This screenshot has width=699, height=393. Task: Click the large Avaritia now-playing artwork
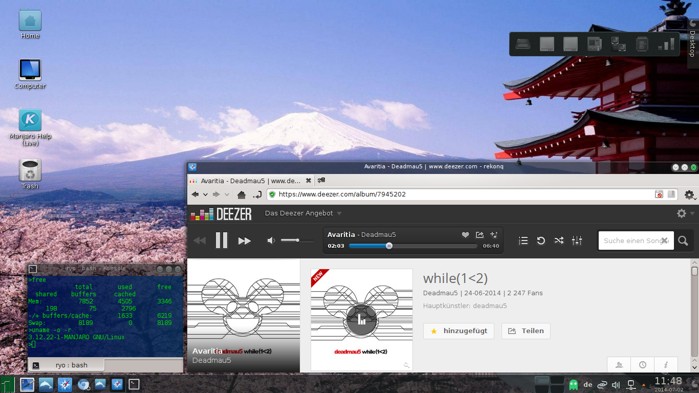(244, 316)
